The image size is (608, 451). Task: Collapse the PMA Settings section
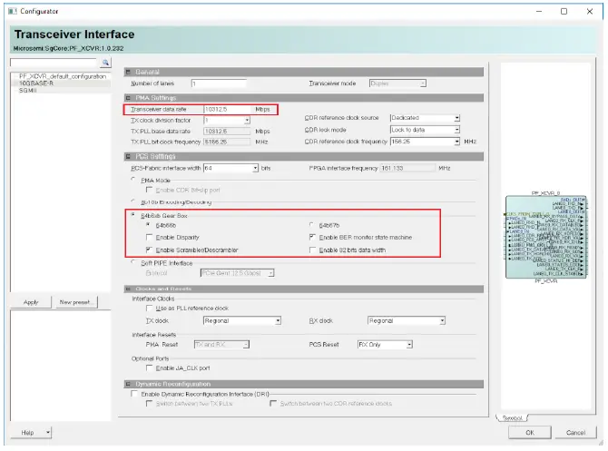pos(128,98)
